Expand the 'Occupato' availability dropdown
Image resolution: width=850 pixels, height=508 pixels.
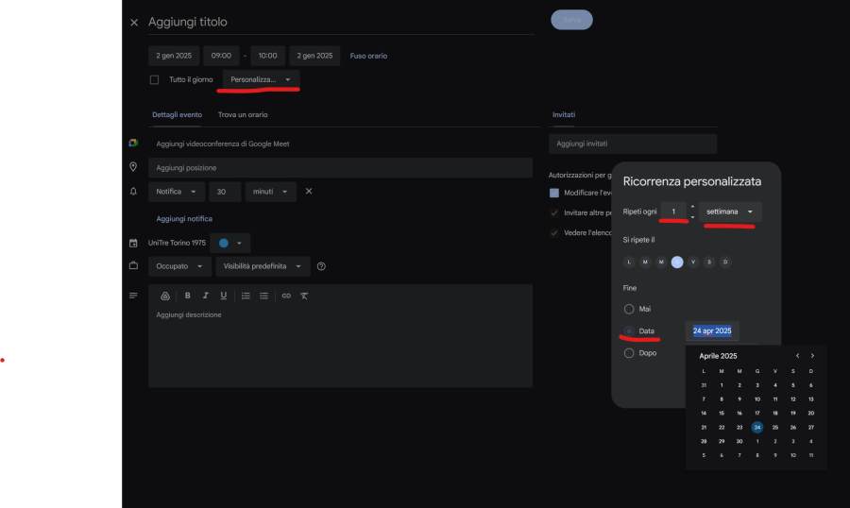(x=178, y=266)
